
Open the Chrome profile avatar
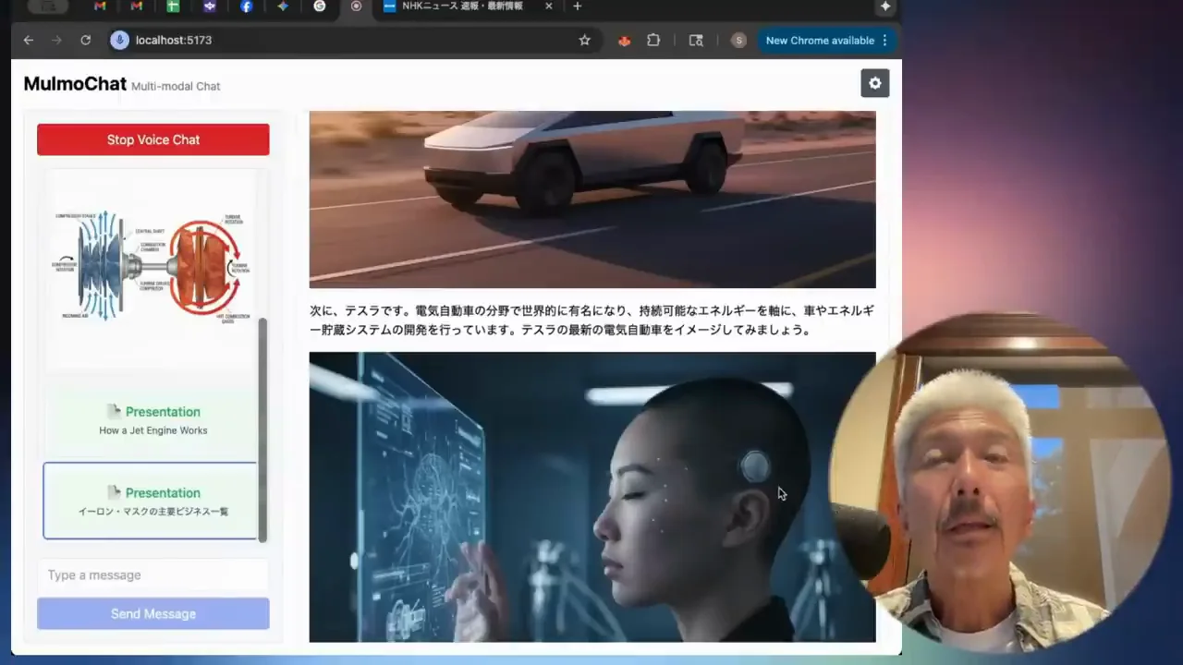click(738, 41)
